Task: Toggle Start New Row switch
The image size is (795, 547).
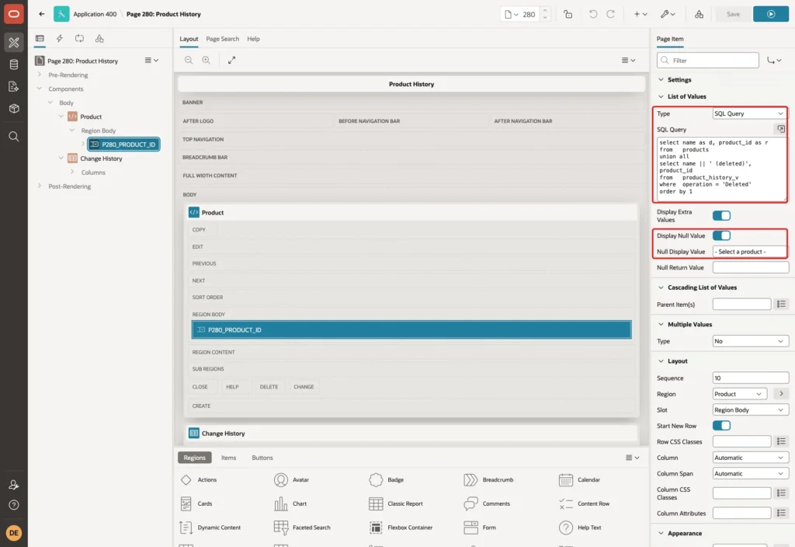Action: pos(721,425)
